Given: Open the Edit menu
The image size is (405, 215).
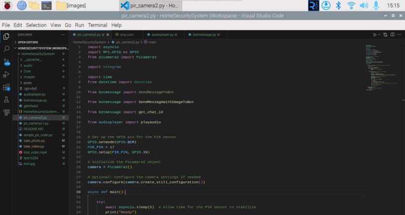Looking at the screenshot, I should 17,25.
